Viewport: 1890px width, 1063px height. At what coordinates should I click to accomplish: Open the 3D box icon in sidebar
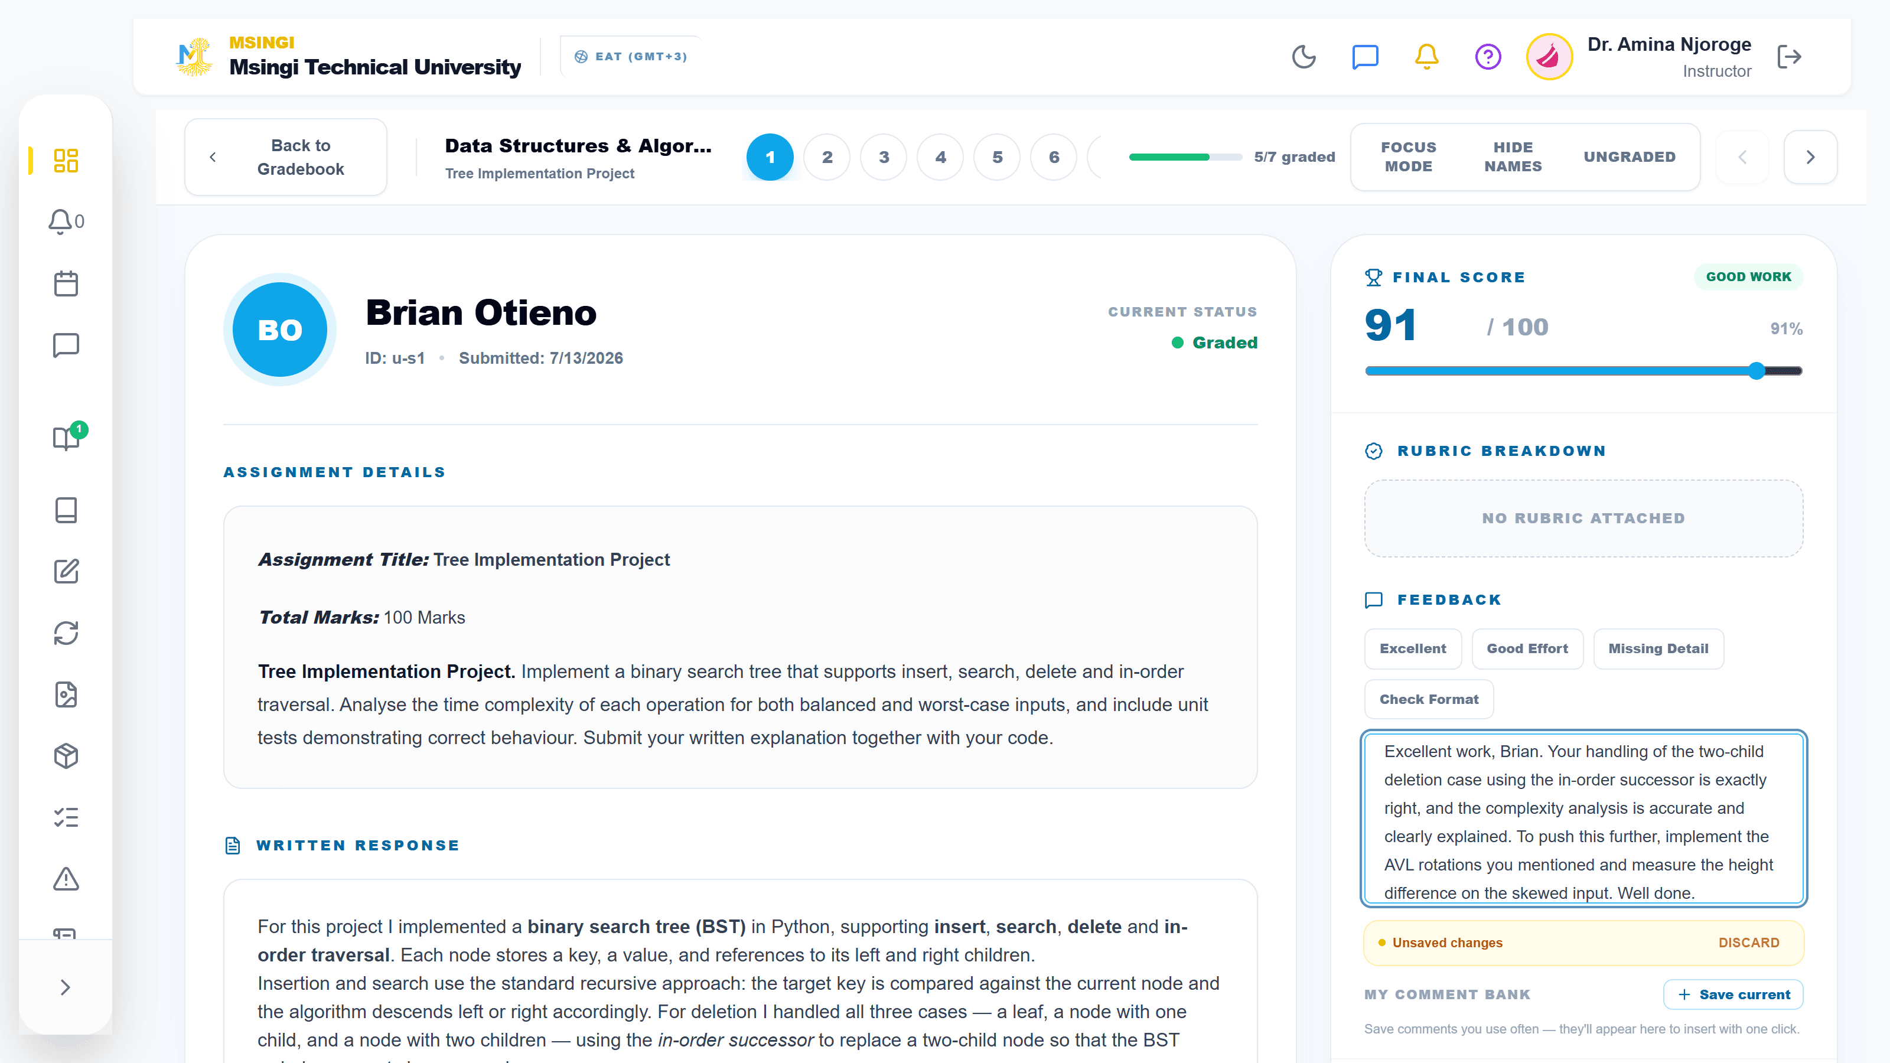click(66, 757)
